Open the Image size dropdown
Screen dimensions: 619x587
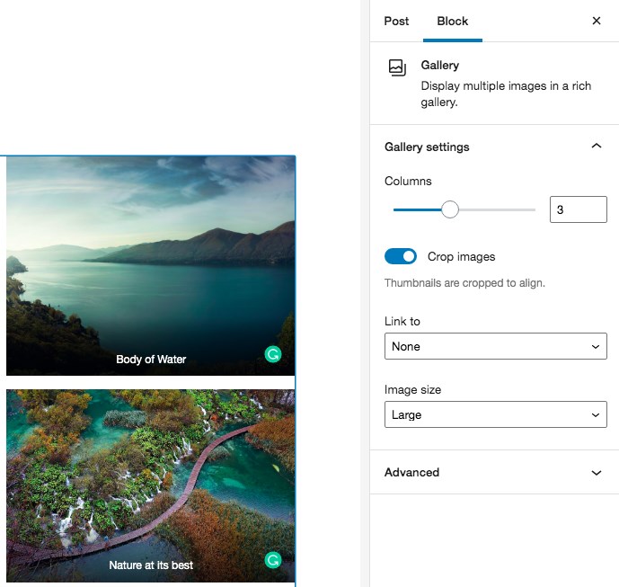click(495, 414)
